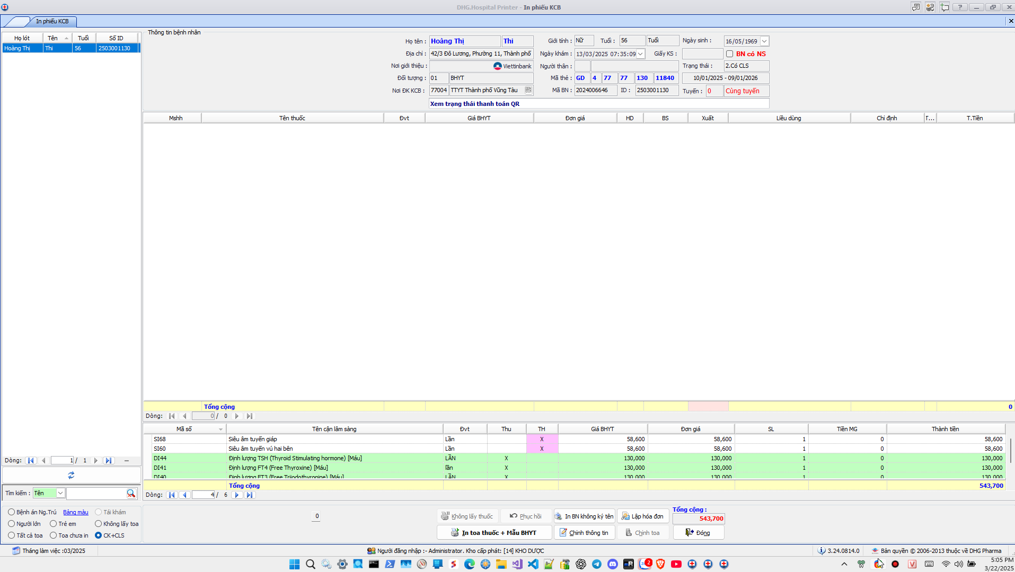Open lookup icon beside TTYT Thành phố Vũng Tàu
The image size is (1015, 572).
coord(528,91)
